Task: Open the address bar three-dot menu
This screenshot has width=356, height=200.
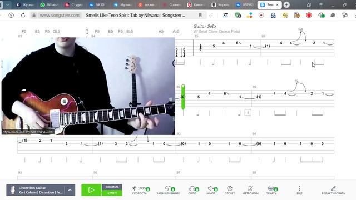Action: coord(212,15)
